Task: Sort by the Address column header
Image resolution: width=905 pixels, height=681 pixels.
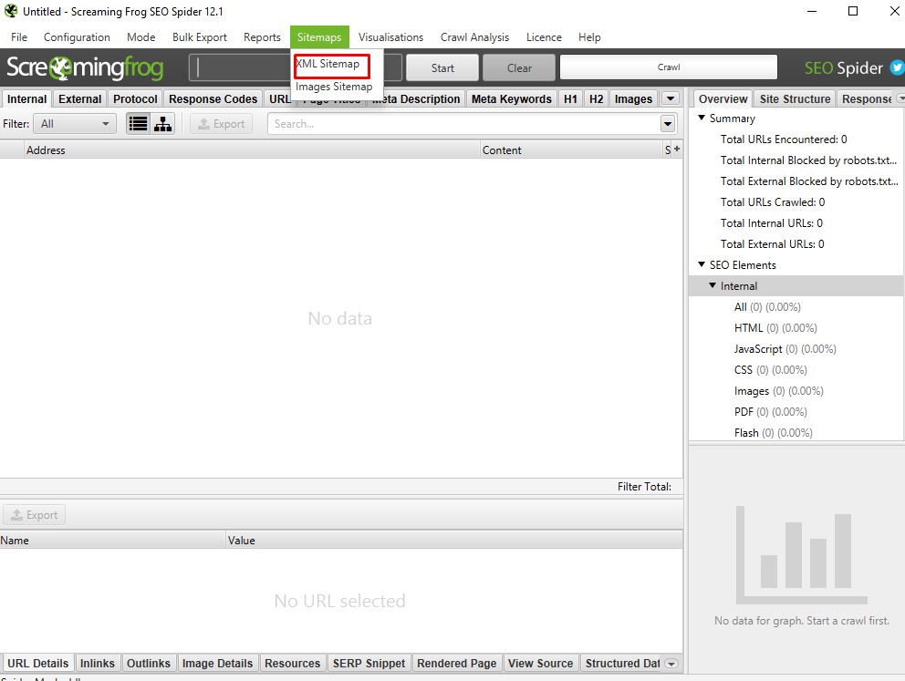Action: 252,150
